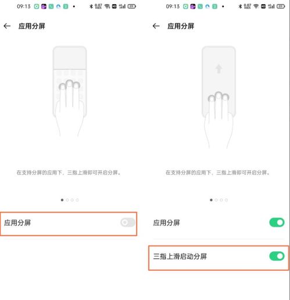Tap the battery icon on the right screen

(x=281, y=6)
